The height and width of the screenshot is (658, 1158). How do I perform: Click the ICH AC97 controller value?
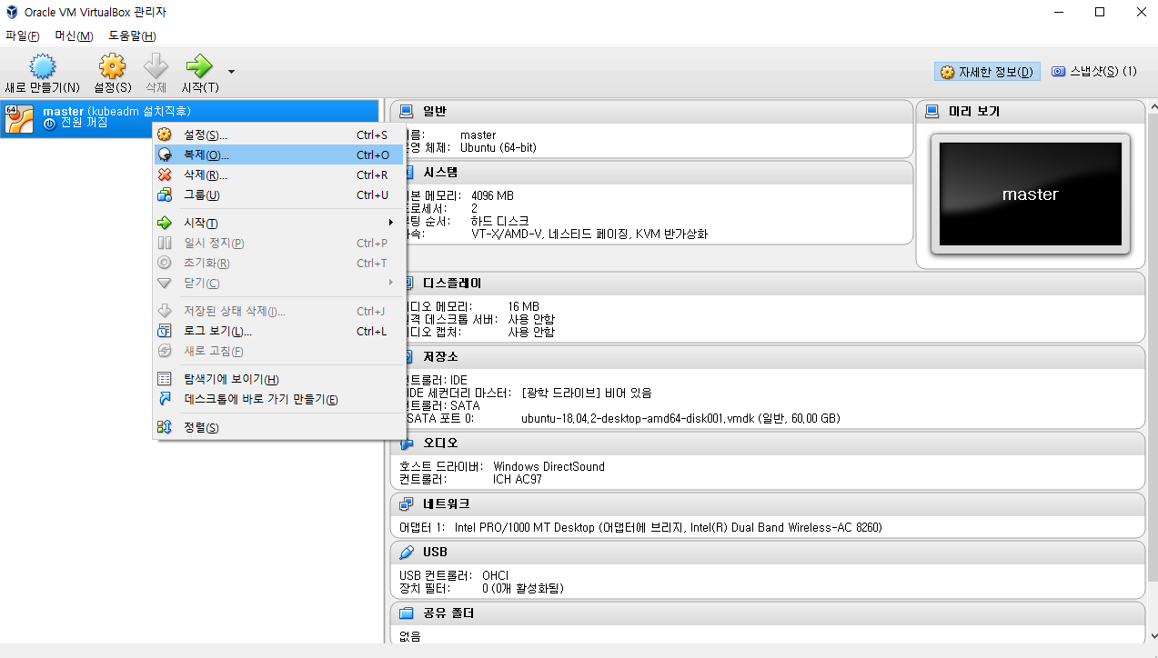point(518,479)
